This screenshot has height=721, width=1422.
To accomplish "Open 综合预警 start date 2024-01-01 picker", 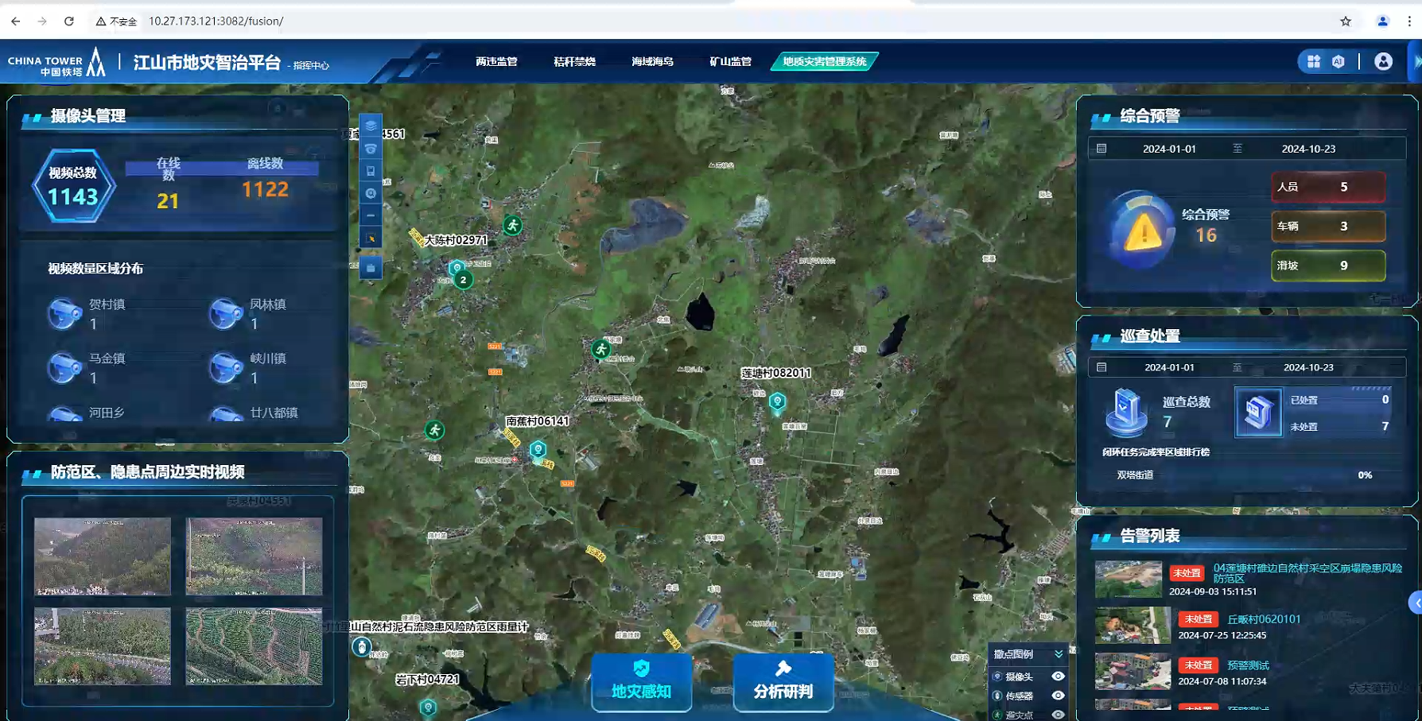I will (x=1168, y=149).
